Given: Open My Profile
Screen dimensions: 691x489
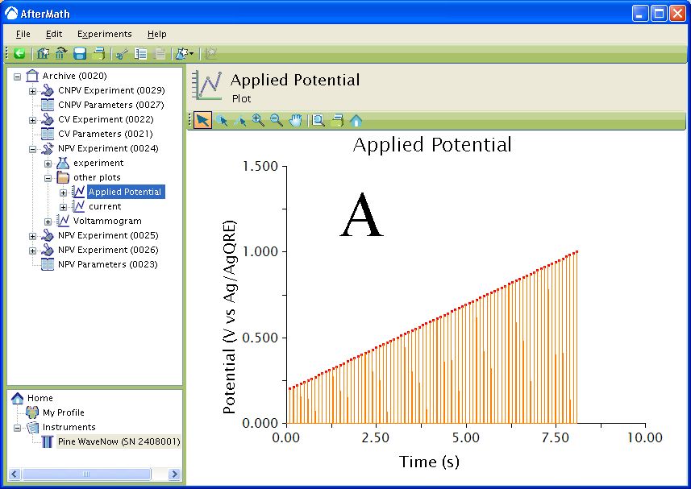Looking at the screenshot, I should (x=64, y=412).
